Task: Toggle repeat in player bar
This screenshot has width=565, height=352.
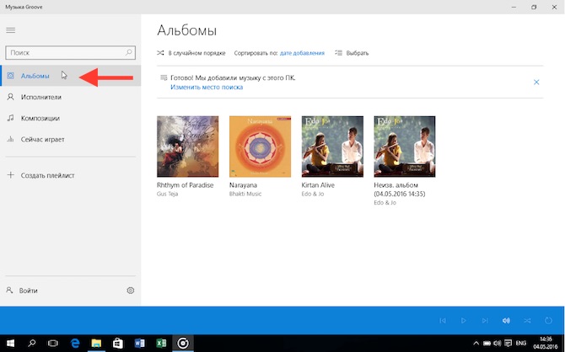Action: (x=548, y=320)
